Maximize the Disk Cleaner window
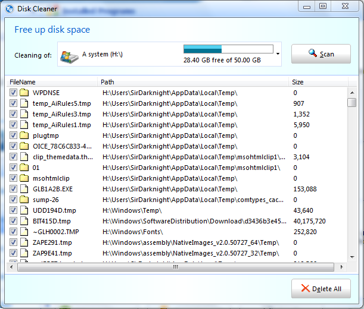This screenshot has width=364, height=309. click(323, 7)
